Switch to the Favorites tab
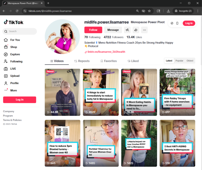The width and height of the screenshot is (202, 170). tap(109, 61)
